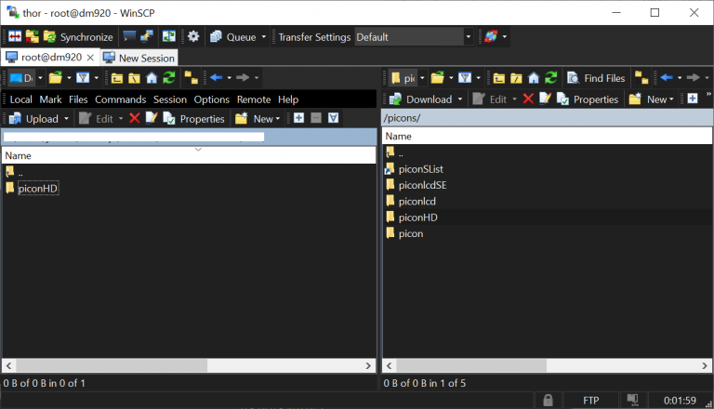714x409 pixels.
Task: Click the local Open Directory folder icon
Action: click(56, 78)
